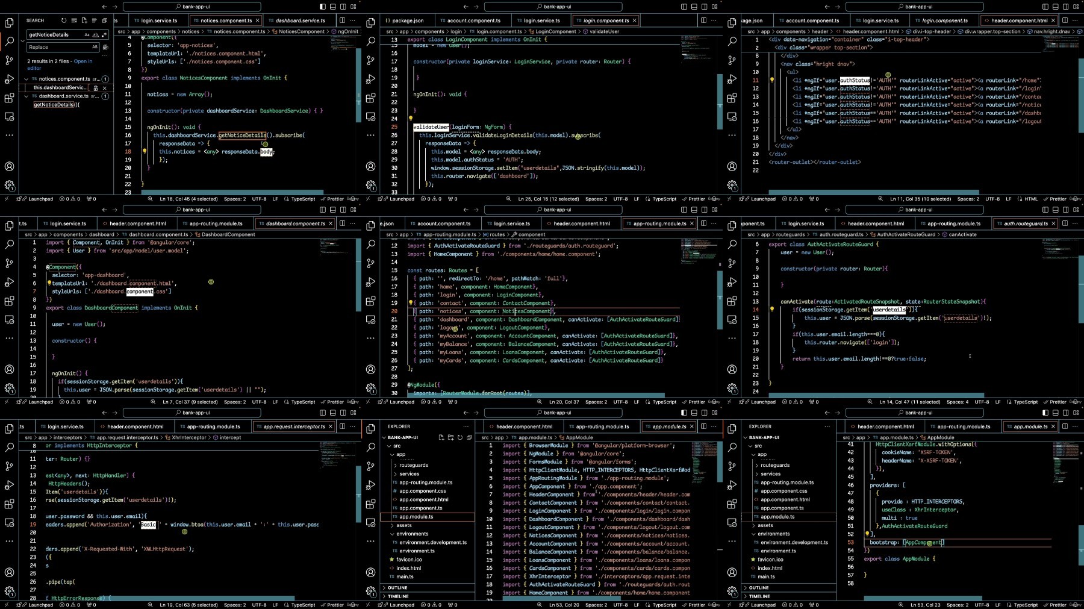The image size is (1084, 609).
Task: Select app-routing.module.ts tab in app.request.interceptor.ts window
Action: pyautogui.click(x=211, y=426)
